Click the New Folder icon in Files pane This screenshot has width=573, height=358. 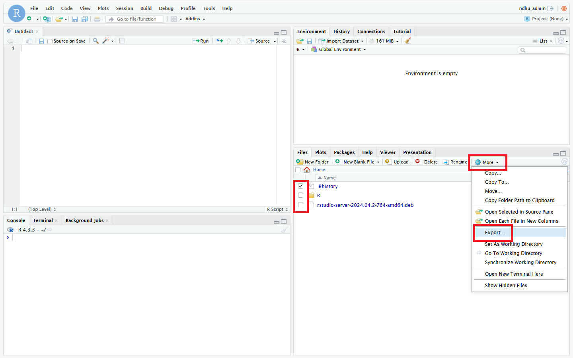[300, 162]
